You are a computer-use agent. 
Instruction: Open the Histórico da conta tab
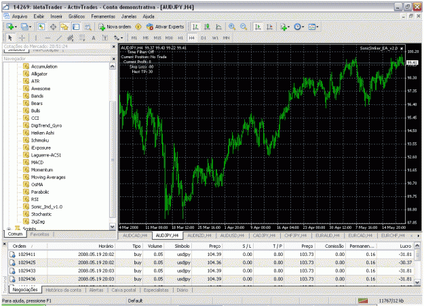click(x=63, y=290)
